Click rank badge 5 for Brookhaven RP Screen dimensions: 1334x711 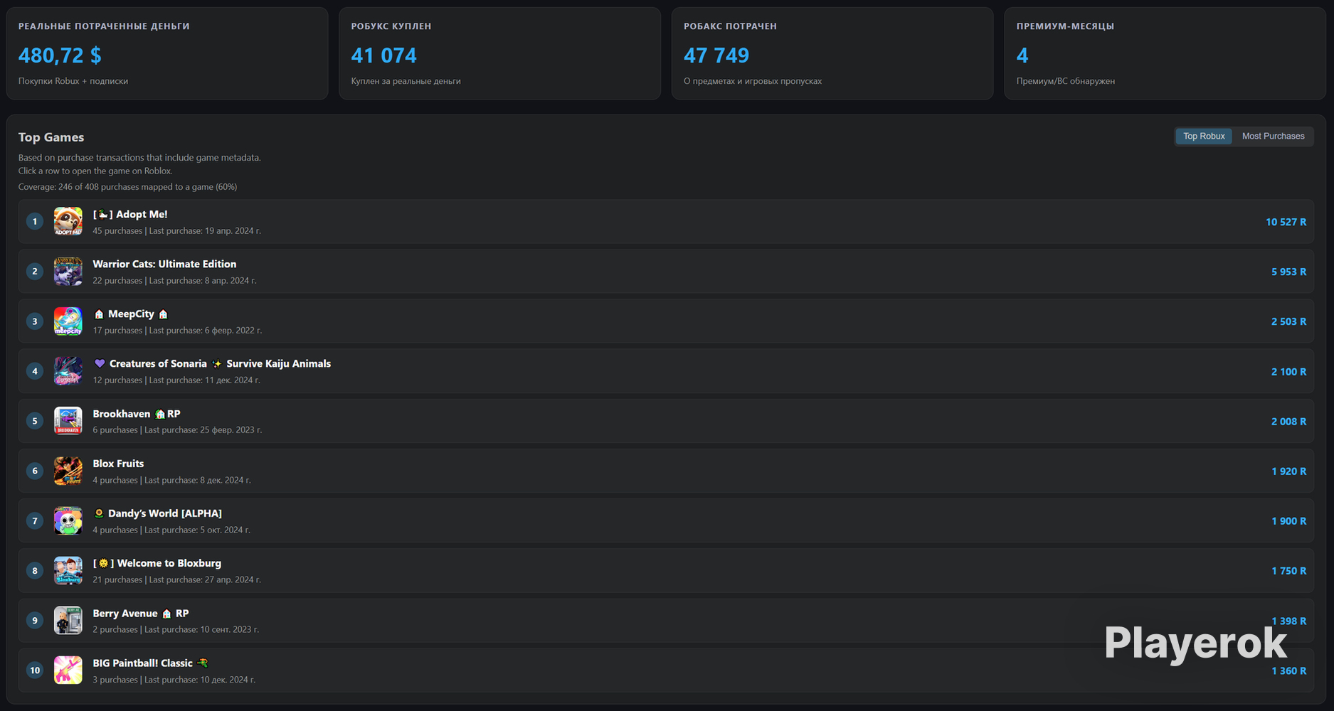point(35,421)
